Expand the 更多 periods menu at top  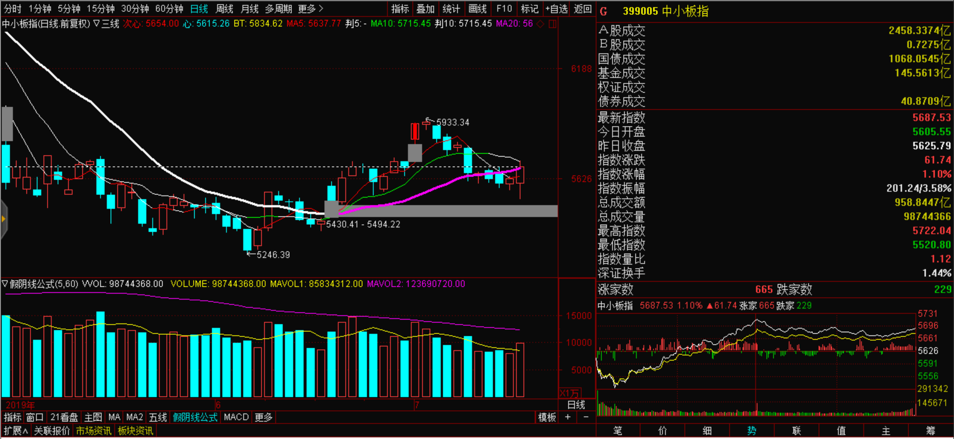pyautogui.click(x=310, y=9)
